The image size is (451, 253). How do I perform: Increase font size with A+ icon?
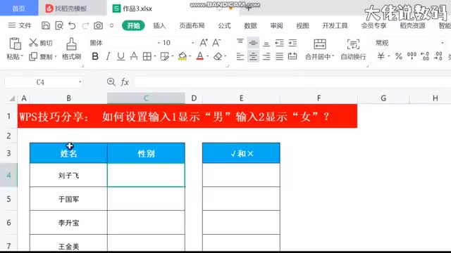(x=204, y=42)
